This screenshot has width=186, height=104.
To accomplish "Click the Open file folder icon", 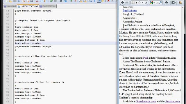I will (x=11, y=1).
